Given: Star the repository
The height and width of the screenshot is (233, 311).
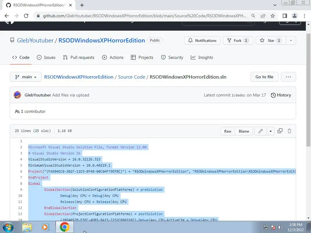Looking at the screenshot, I should (x=271, y=40).
